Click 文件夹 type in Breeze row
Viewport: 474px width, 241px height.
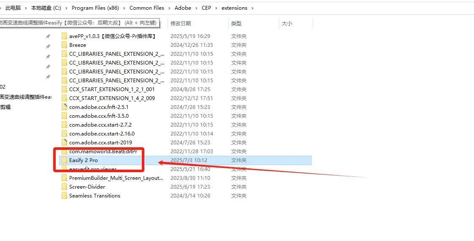pos(239,45)
